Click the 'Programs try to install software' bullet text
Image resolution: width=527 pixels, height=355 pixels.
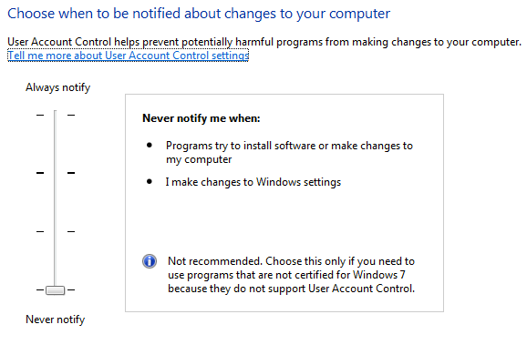[x=289, y=152]
